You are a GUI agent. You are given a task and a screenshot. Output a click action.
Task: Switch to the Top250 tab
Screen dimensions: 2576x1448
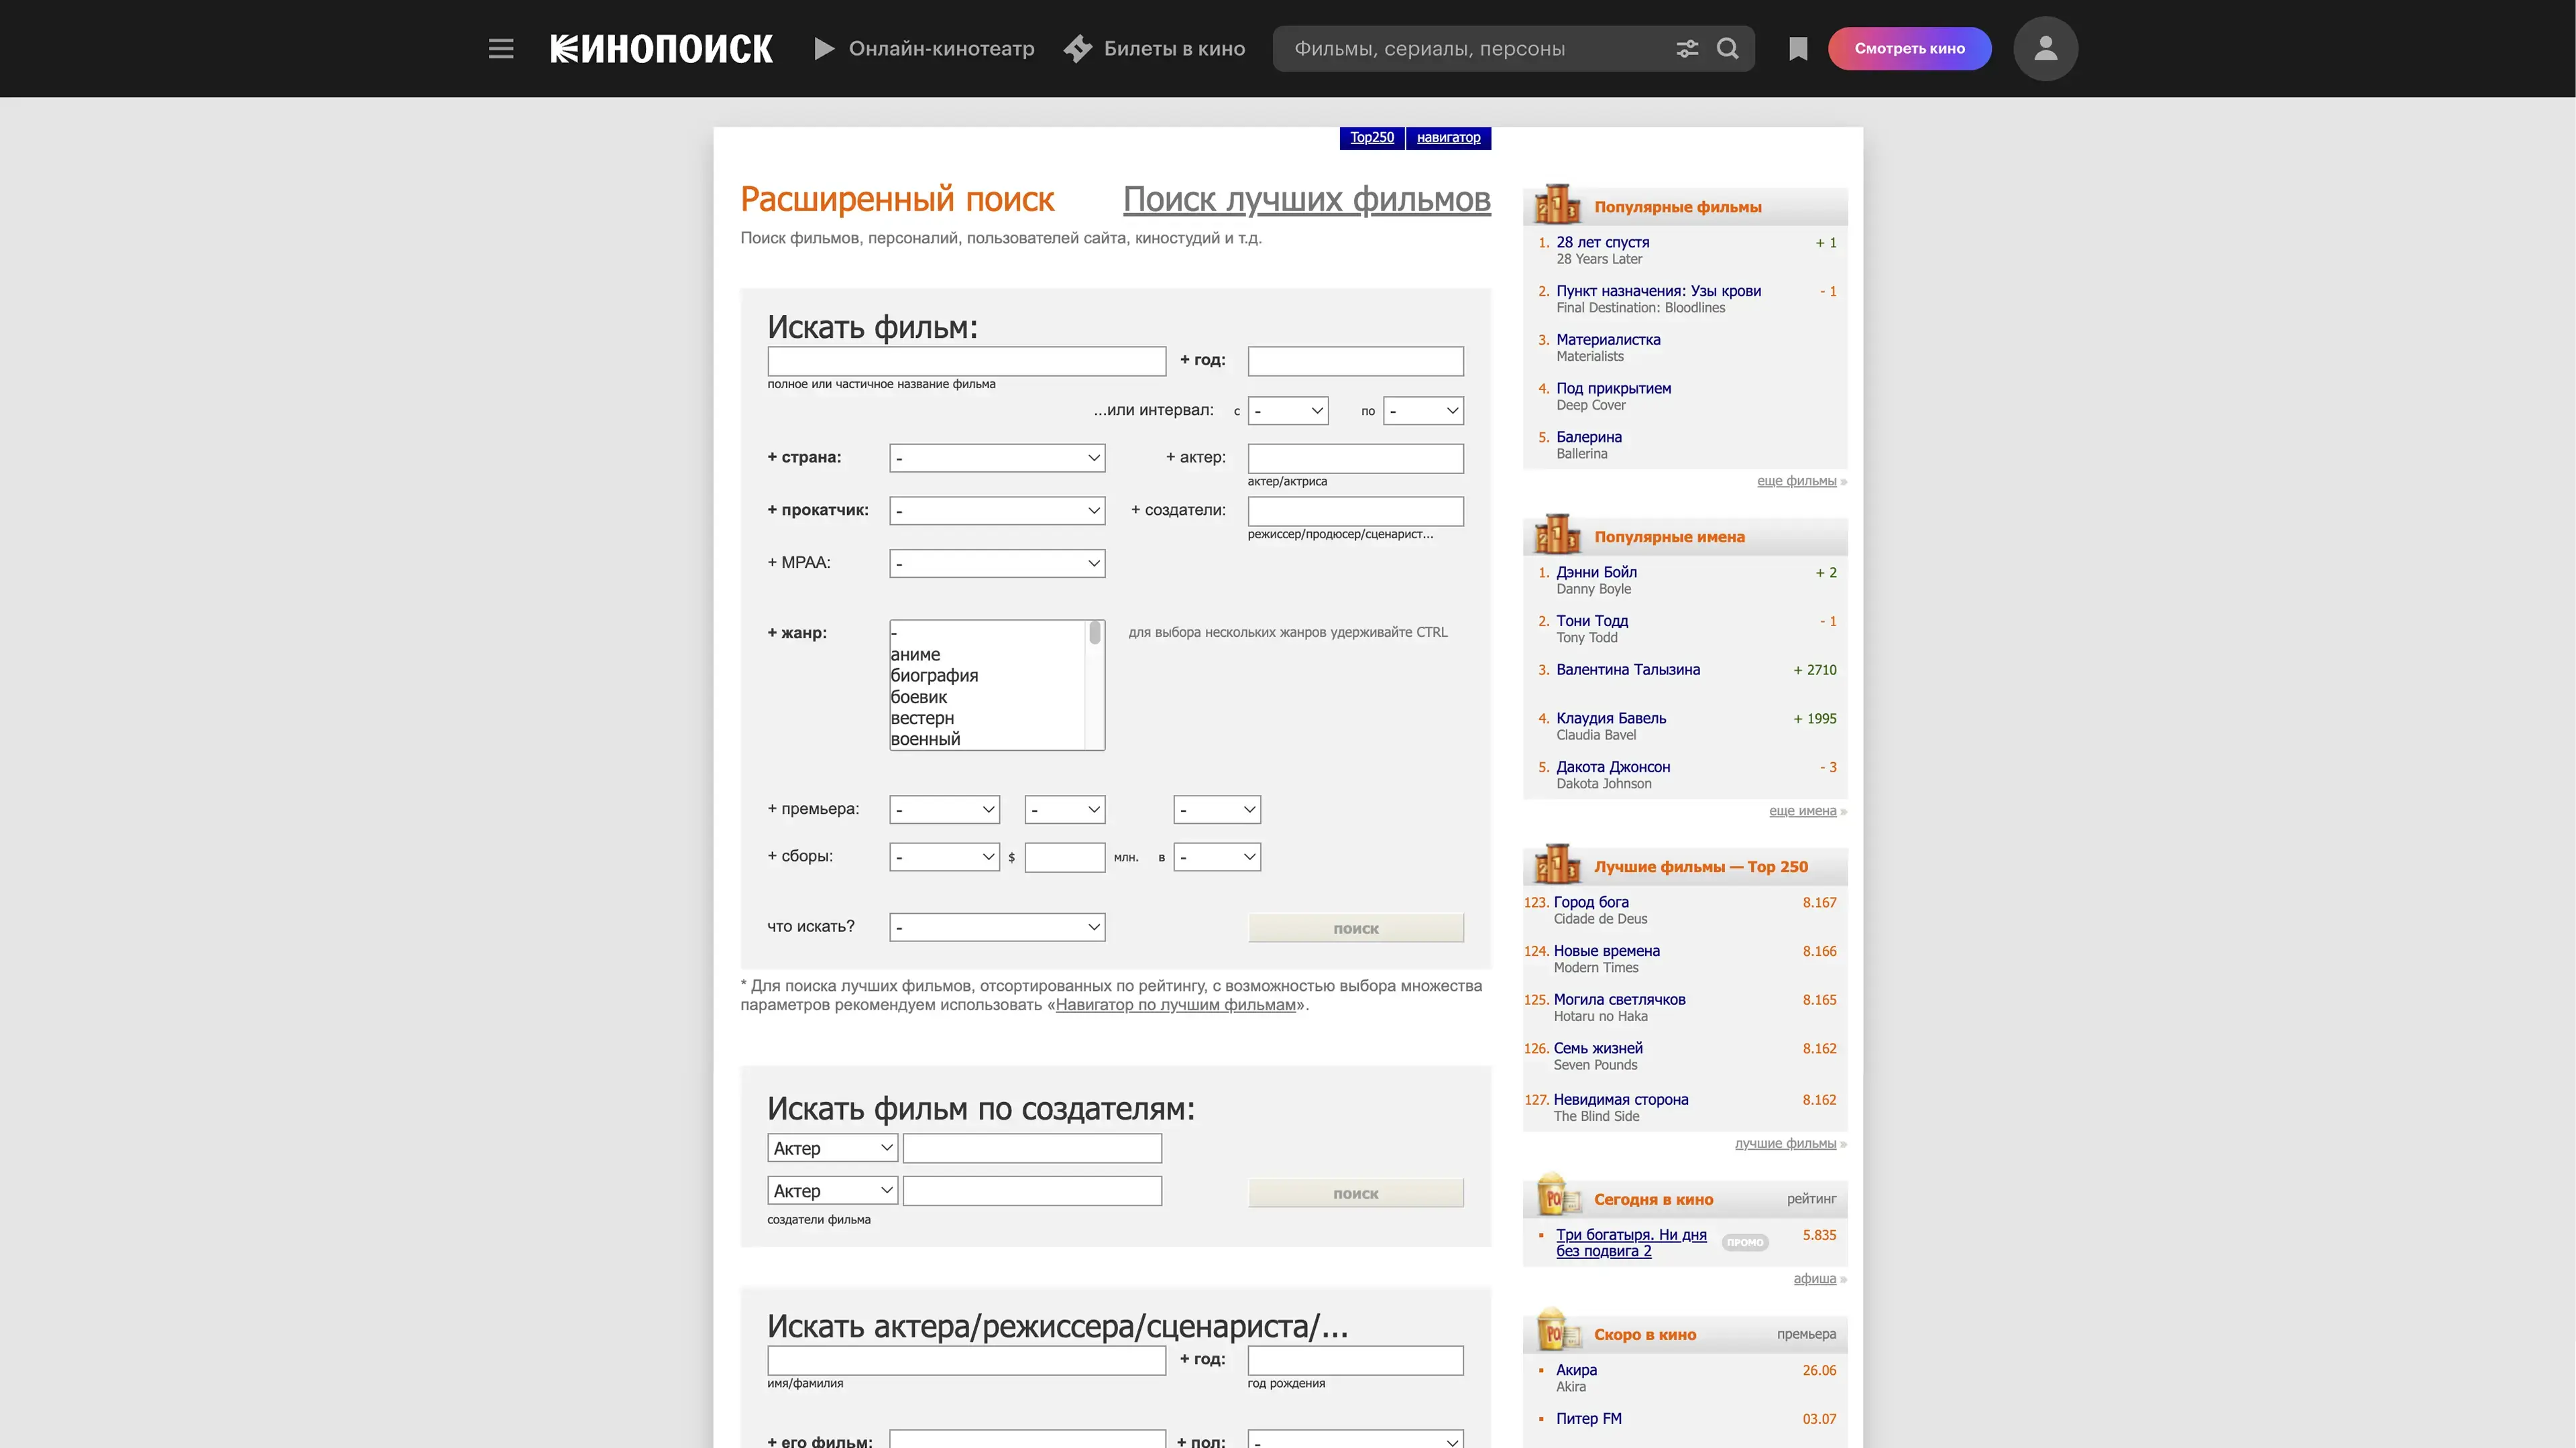coord(1371,138)
